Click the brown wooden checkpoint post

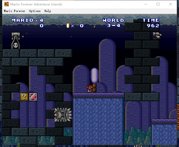(x=94, y=88)
